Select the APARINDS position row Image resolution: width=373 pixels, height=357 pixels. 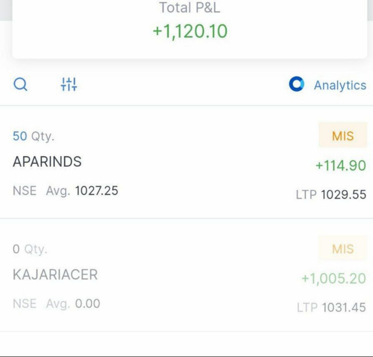(186, 163)
